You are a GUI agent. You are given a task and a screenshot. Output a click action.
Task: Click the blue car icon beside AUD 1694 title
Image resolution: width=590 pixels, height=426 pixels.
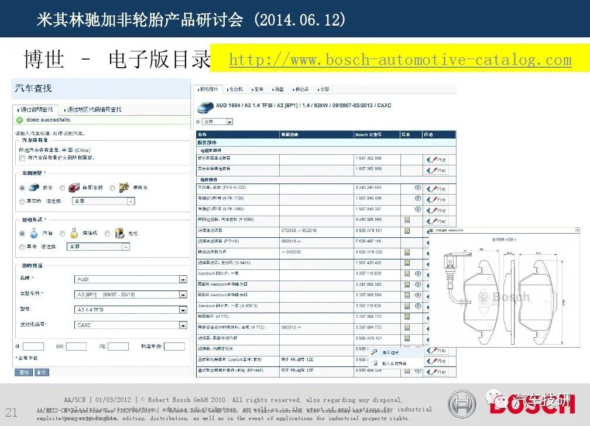point(205,108)
